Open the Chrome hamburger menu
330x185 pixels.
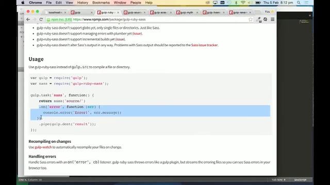coord(273,20)
